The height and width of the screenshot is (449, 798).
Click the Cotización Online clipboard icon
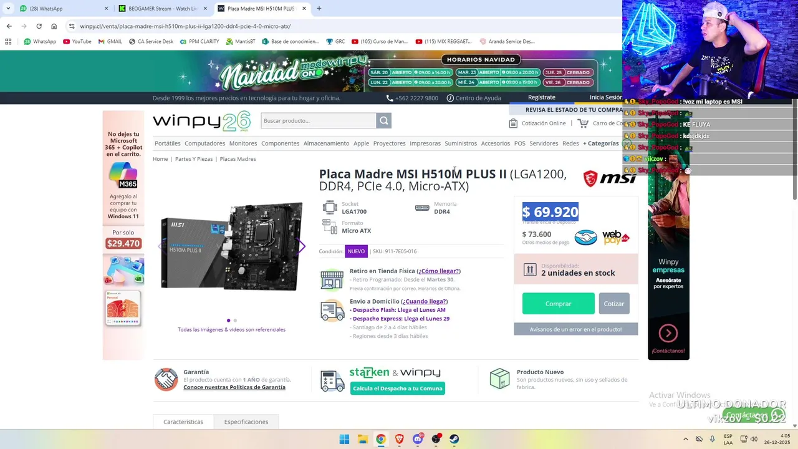[513, 123]
